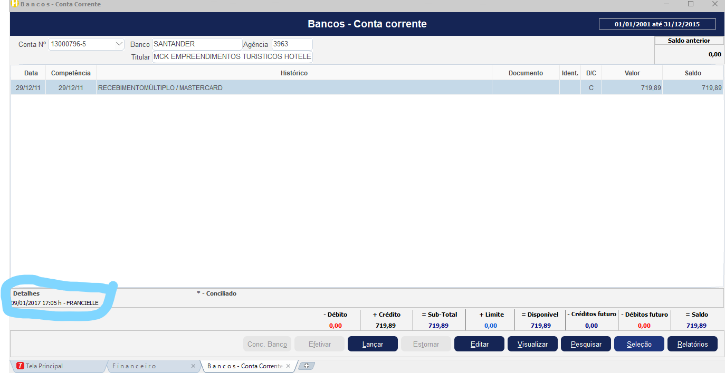Screen dimensions: 725x373
Task: Open the Relatórios button
Action: (x=692, y=344)
